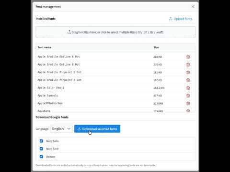This screenshot has width=230, height=172.
Task: Uncheck the Noto Serif checkbox
Action: [x=41, y=149]
